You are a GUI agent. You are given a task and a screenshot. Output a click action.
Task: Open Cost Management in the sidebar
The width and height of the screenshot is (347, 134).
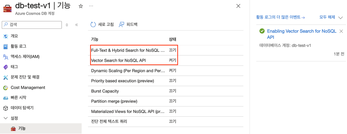click(28, 88)
